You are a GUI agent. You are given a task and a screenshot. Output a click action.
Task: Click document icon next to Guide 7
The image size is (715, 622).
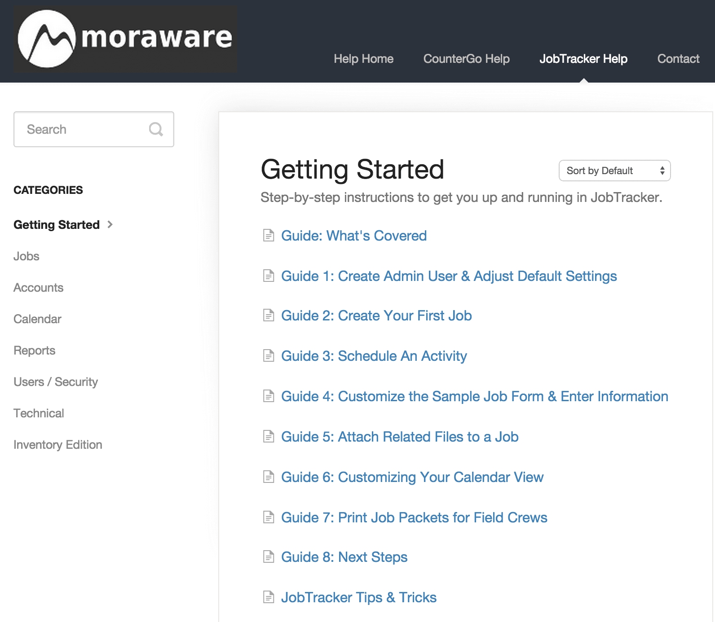point(269,517)
